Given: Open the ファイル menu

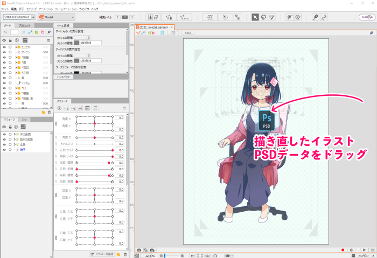Looking at the screenshot, I should 5,9.
